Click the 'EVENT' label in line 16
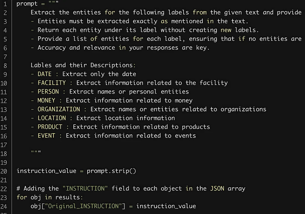The image size is (305, 214). coord(46,136)
